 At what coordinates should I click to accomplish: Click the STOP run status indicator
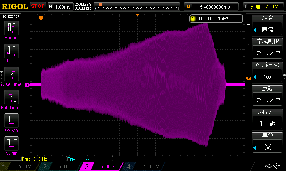[38, 6]
